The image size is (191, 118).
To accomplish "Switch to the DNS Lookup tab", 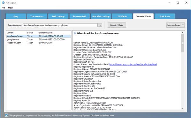I will click(x=58, y=16).
